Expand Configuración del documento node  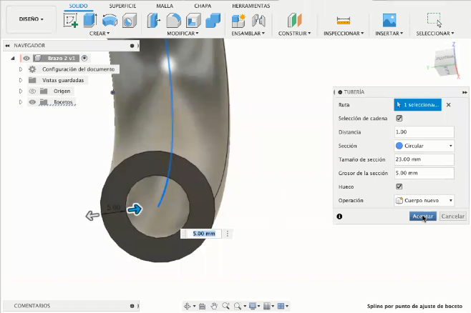click(x=21, y=69)
